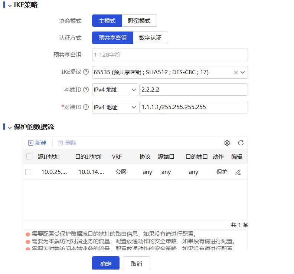
Task: Click the 公网 VRF cell
Action: click(121, 172)
